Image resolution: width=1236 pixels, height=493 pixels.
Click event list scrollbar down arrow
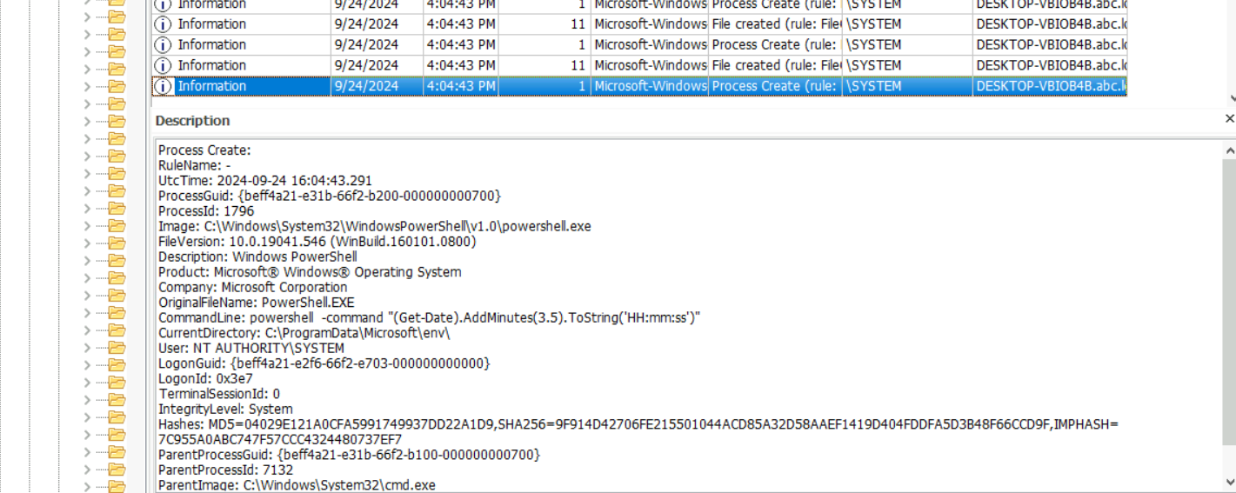pyautogui.click(x=1232, y=100)
